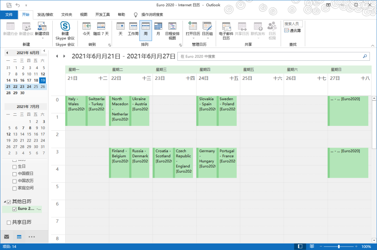Open the Italy - Wales event
This screenshot has width=377, height=250.
coord(75,111)
